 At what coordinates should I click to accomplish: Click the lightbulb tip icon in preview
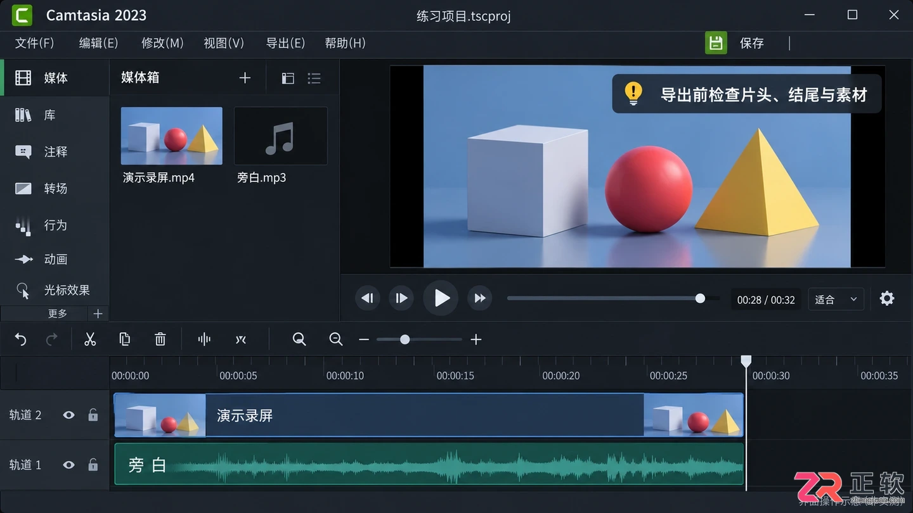tap(633, 94)
